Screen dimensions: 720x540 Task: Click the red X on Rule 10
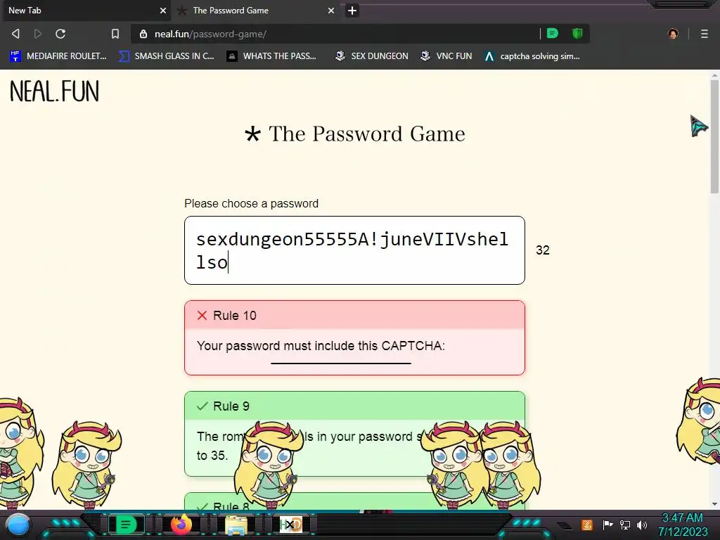click(x=202, y=316)
